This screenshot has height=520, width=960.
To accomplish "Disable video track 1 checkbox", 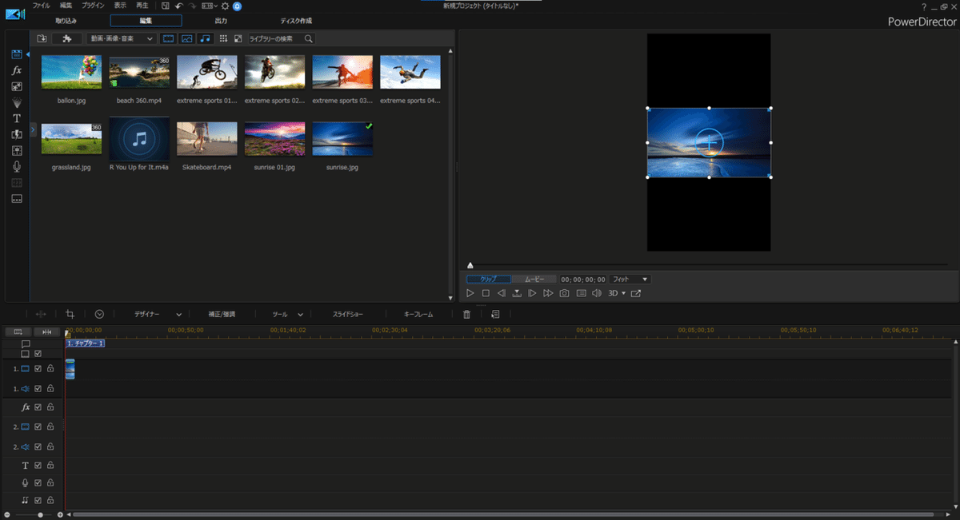I will pos(38,369).
